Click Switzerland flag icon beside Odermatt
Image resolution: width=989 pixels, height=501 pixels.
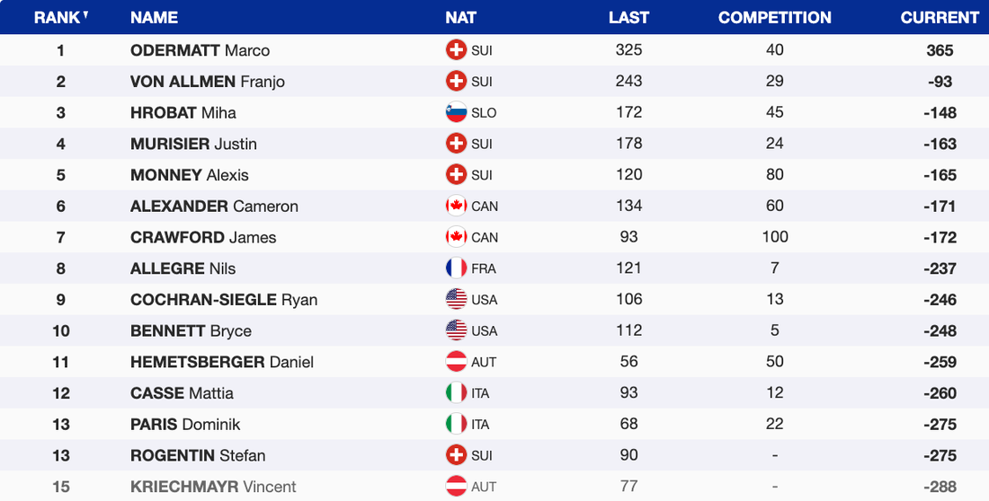click(x=457, y=50)
